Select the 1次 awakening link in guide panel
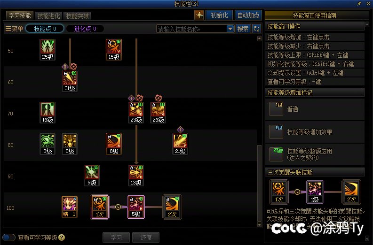This screenshot has height=245, width=373. [x=279, y=192]
